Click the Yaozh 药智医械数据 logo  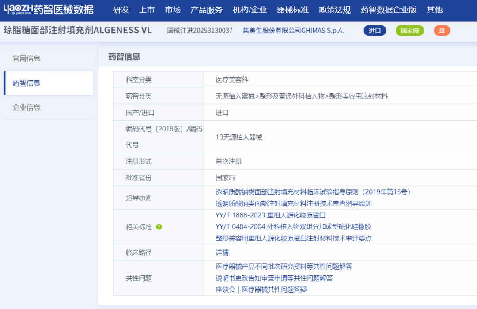pos(49,9)
